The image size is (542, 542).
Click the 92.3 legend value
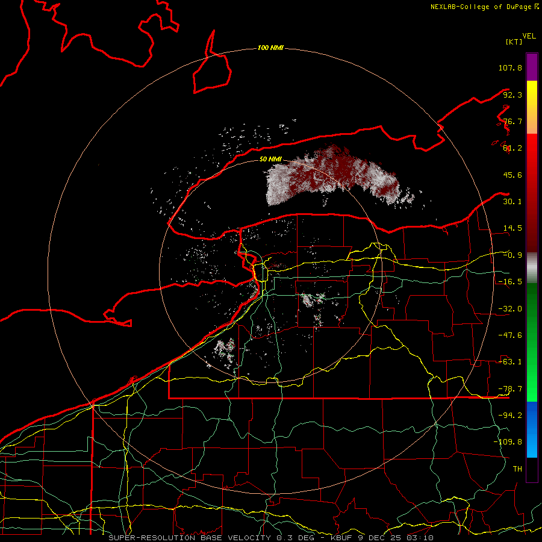[x=512, y=95]
